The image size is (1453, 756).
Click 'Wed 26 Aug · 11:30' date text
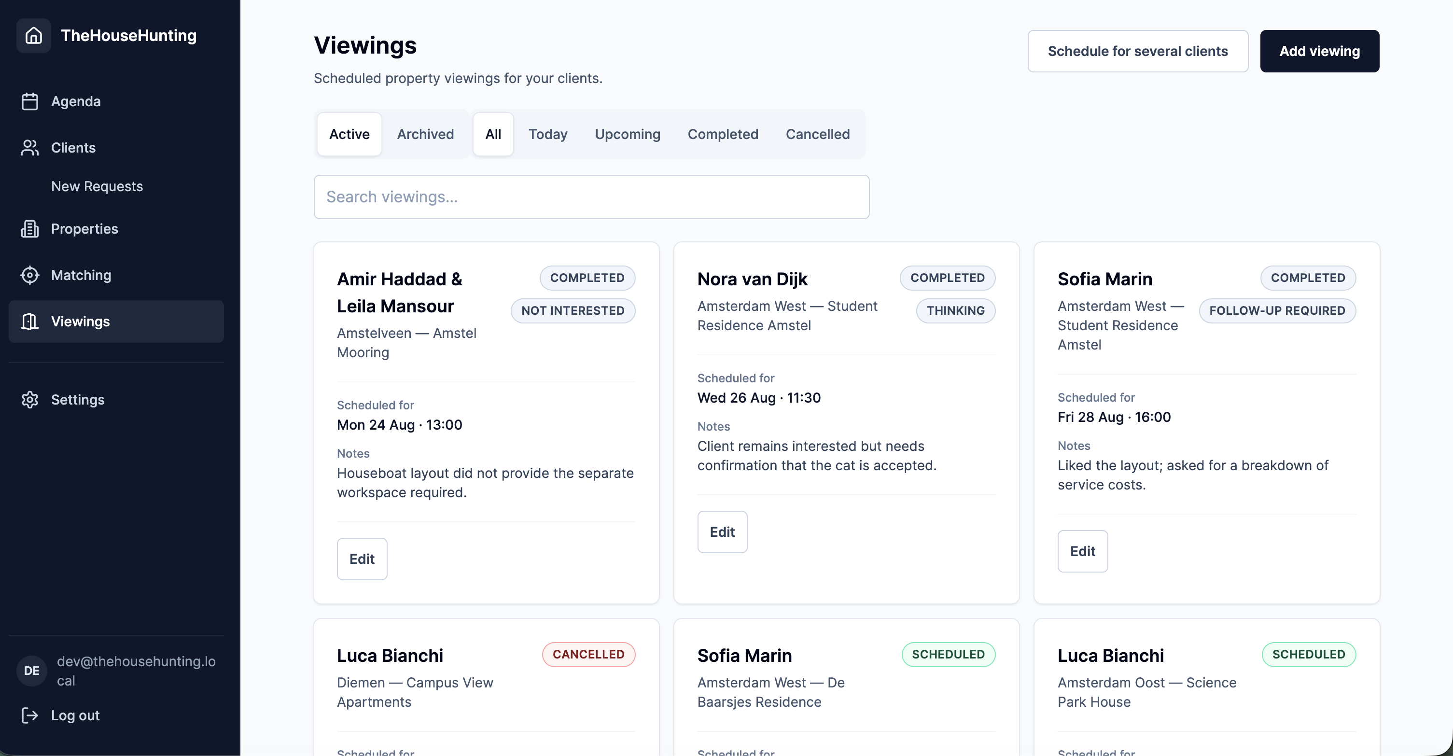tap(759, 398)
